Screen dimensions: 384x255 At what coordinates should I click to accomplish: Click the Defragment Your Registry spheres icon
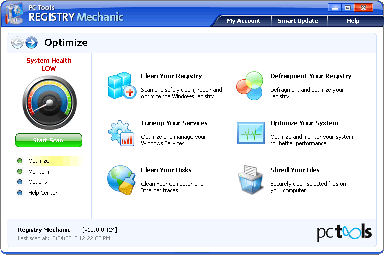coord(251,85)
